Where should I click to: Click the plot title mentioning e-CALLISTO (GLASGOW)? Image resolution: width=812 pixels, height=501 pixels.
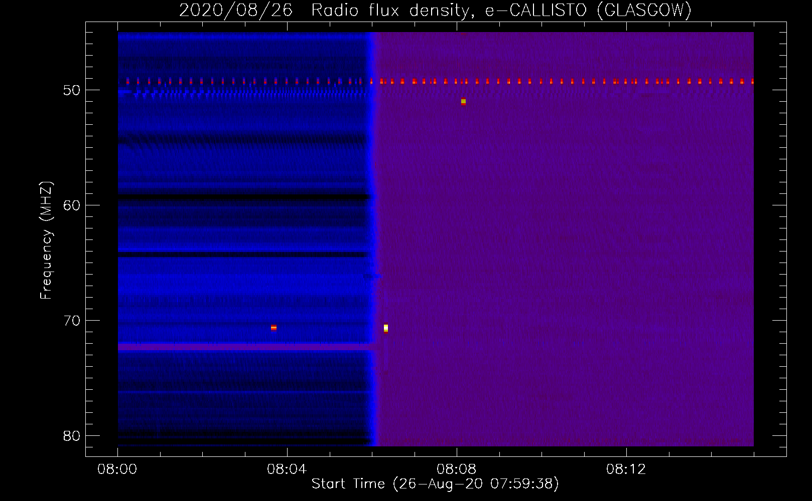[435, 10]
